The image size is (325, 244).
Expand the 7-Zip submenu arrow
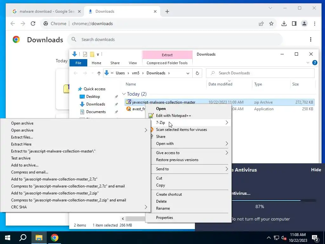tap(227, 123)
